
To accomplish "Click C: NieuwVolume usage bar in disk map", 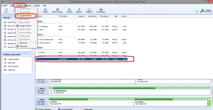I will tap(131, 88).
